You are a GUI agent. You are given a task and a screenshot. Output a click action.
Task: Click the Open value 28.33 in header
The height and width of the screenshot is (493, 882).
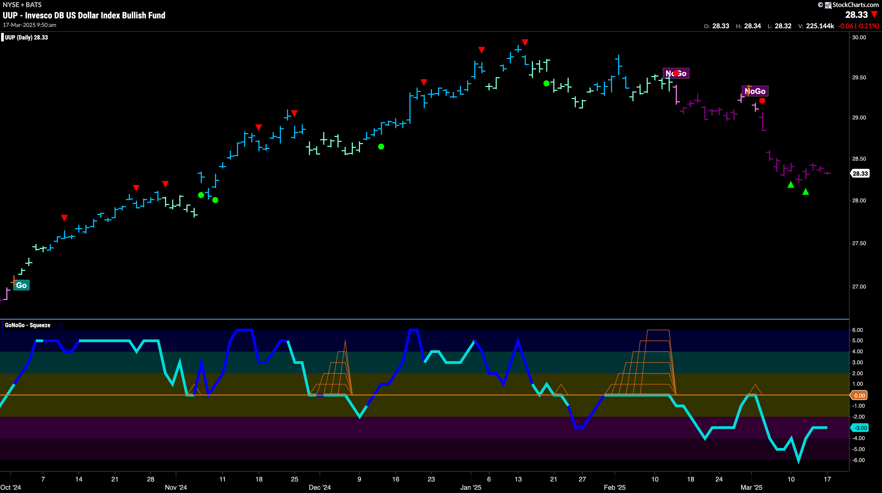click(720, 26)
